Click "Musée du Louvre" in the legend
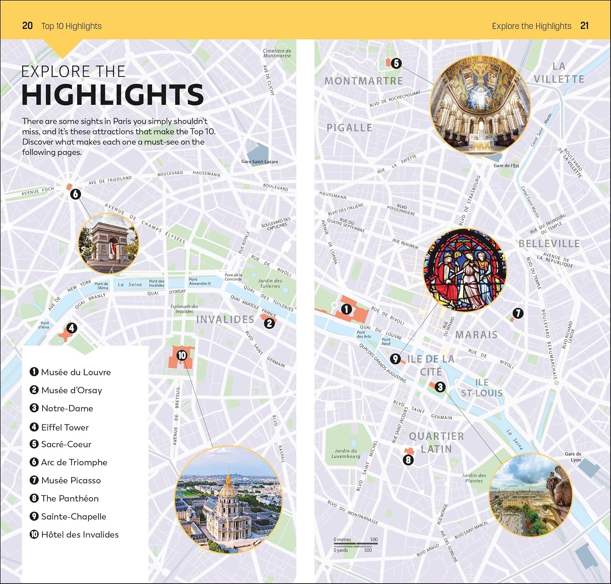The width and height of the screenshot is (611, 584). 76,372
